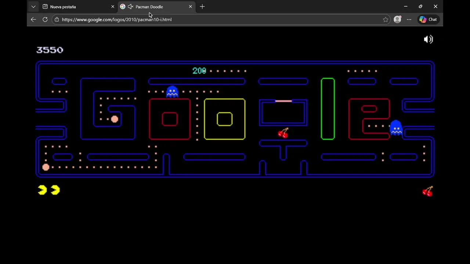Click the Nueva pestaña tab favicon
The height and width of the screenshot is (264, 470).
(x=45, y=7)
